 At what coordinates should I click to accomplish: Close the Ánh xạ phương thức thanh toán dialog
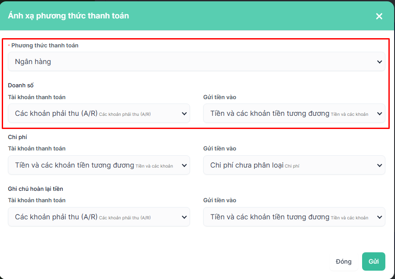tap(379, 16)
